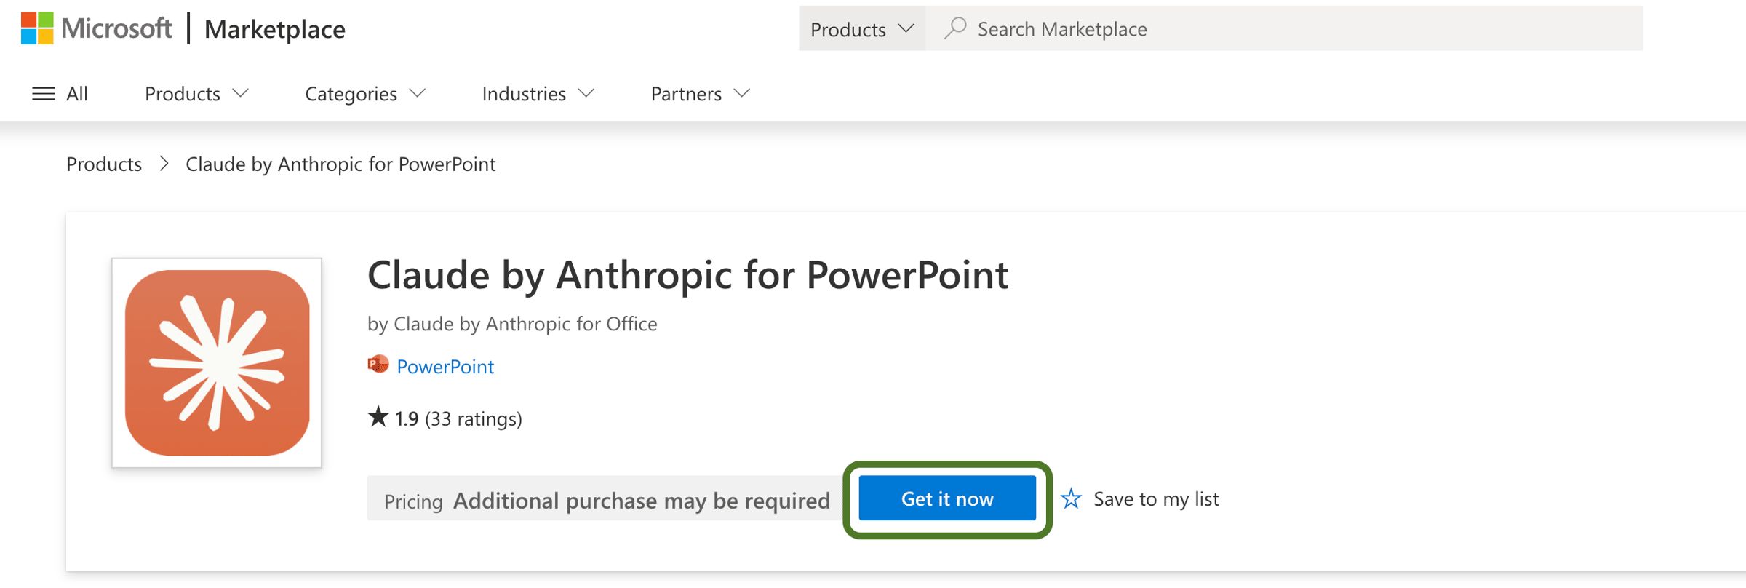Expand the search scope Products dropdown
The image size is (1746, 588).
[x=861, y=29]
